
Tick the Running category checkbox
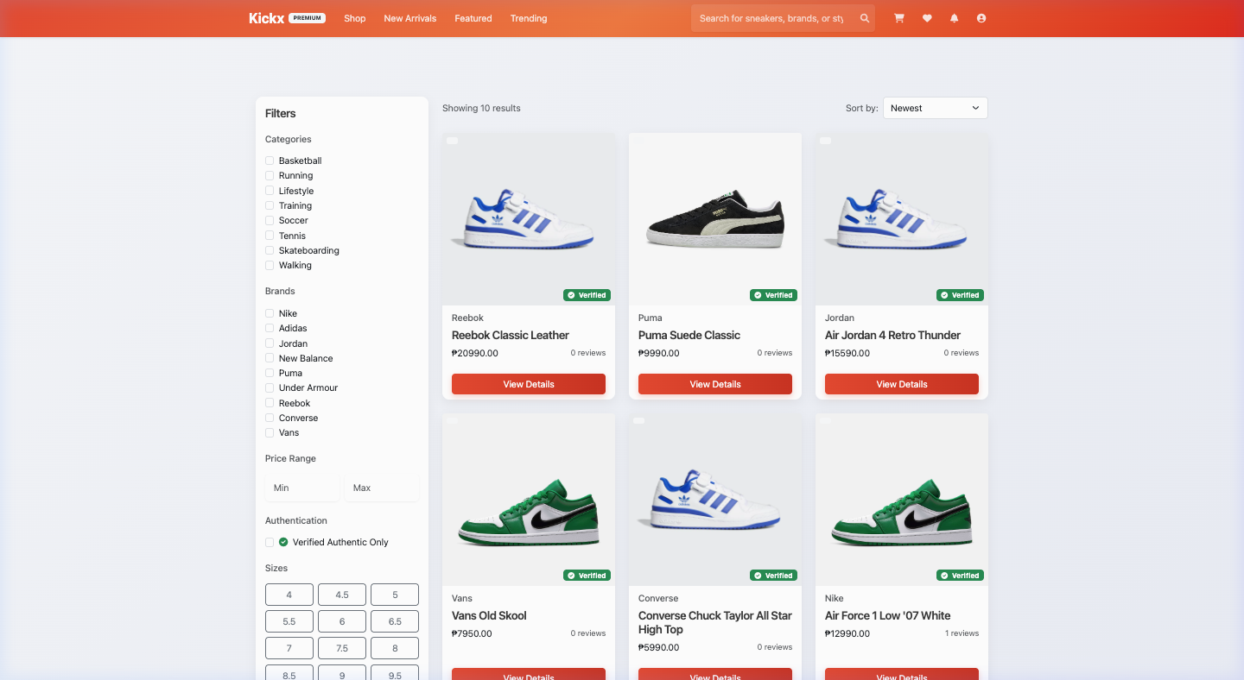point(270,175)
